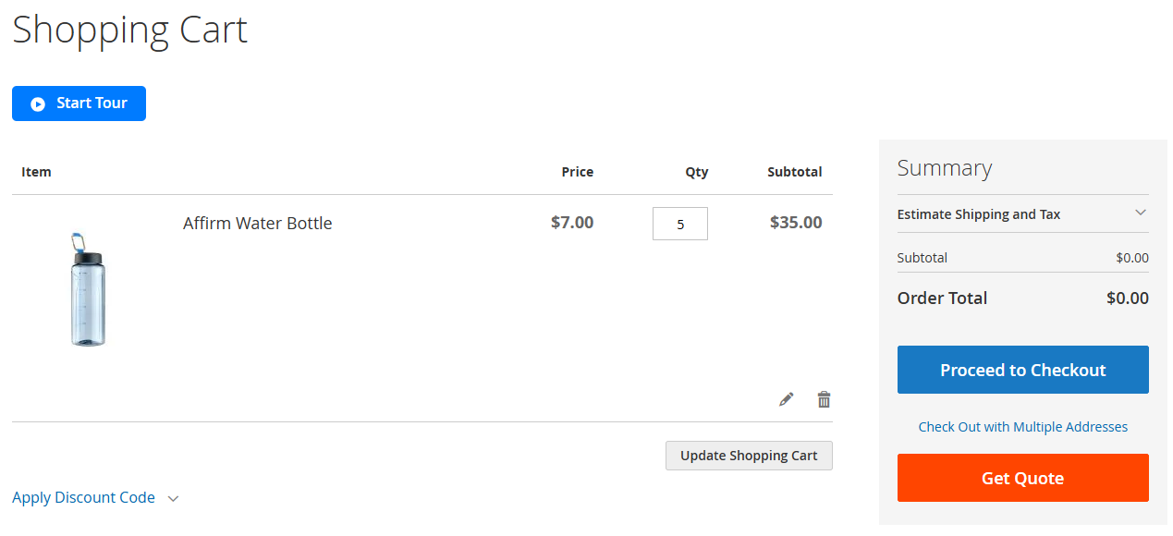Click the Subtotal row in Summary
Viewport: 1173px width, 536px height.
click(x=1022, y=257)
